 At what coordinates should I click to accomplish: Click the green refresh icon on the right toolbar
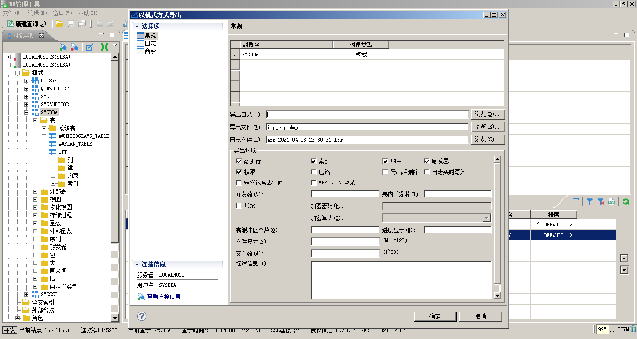(626, 201)
